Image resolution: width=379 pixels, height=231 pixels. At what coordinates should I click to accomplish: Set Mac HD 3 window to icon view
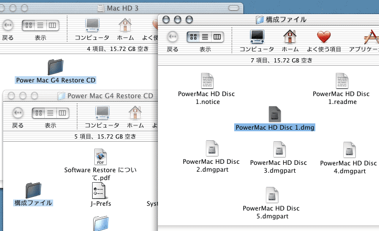pos(28,25)
